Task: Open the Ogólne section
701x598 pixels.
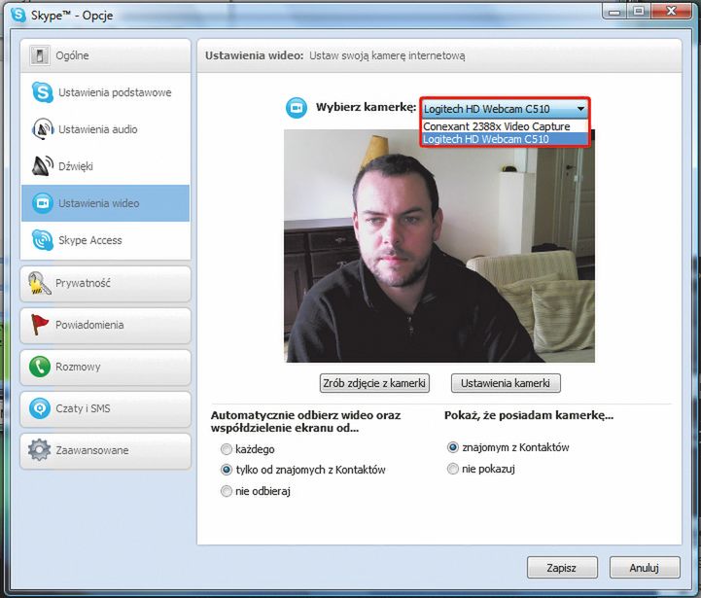Action: [x=106, y=55]
